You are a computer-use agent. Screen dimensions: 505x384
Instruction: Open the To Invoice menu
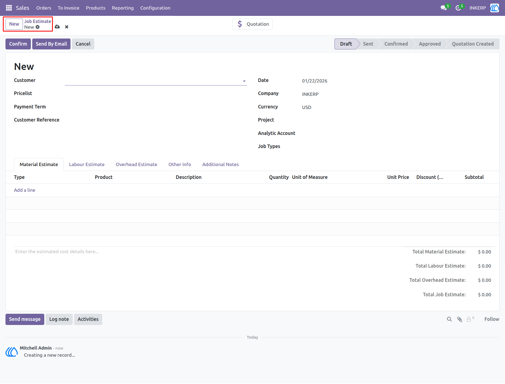tap(69, 8)
